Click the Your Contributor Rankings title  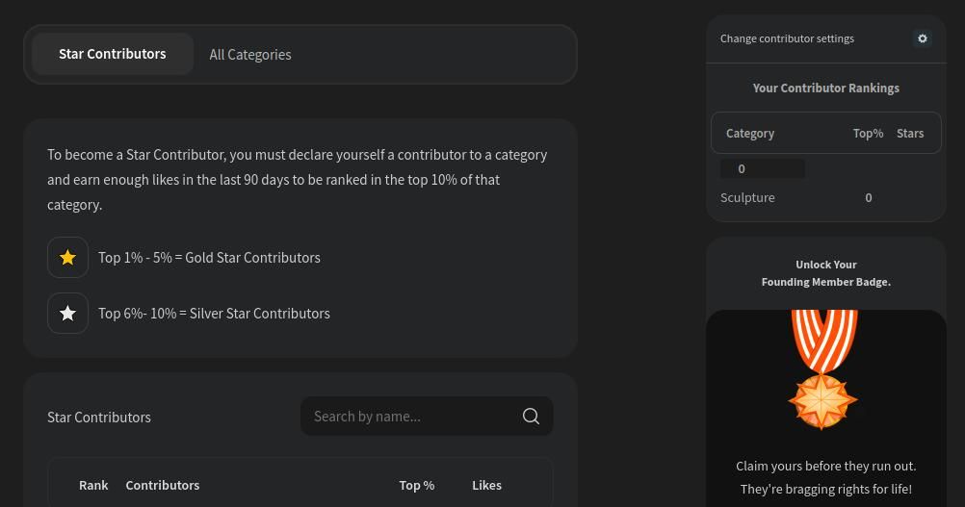tap(826, 88)
